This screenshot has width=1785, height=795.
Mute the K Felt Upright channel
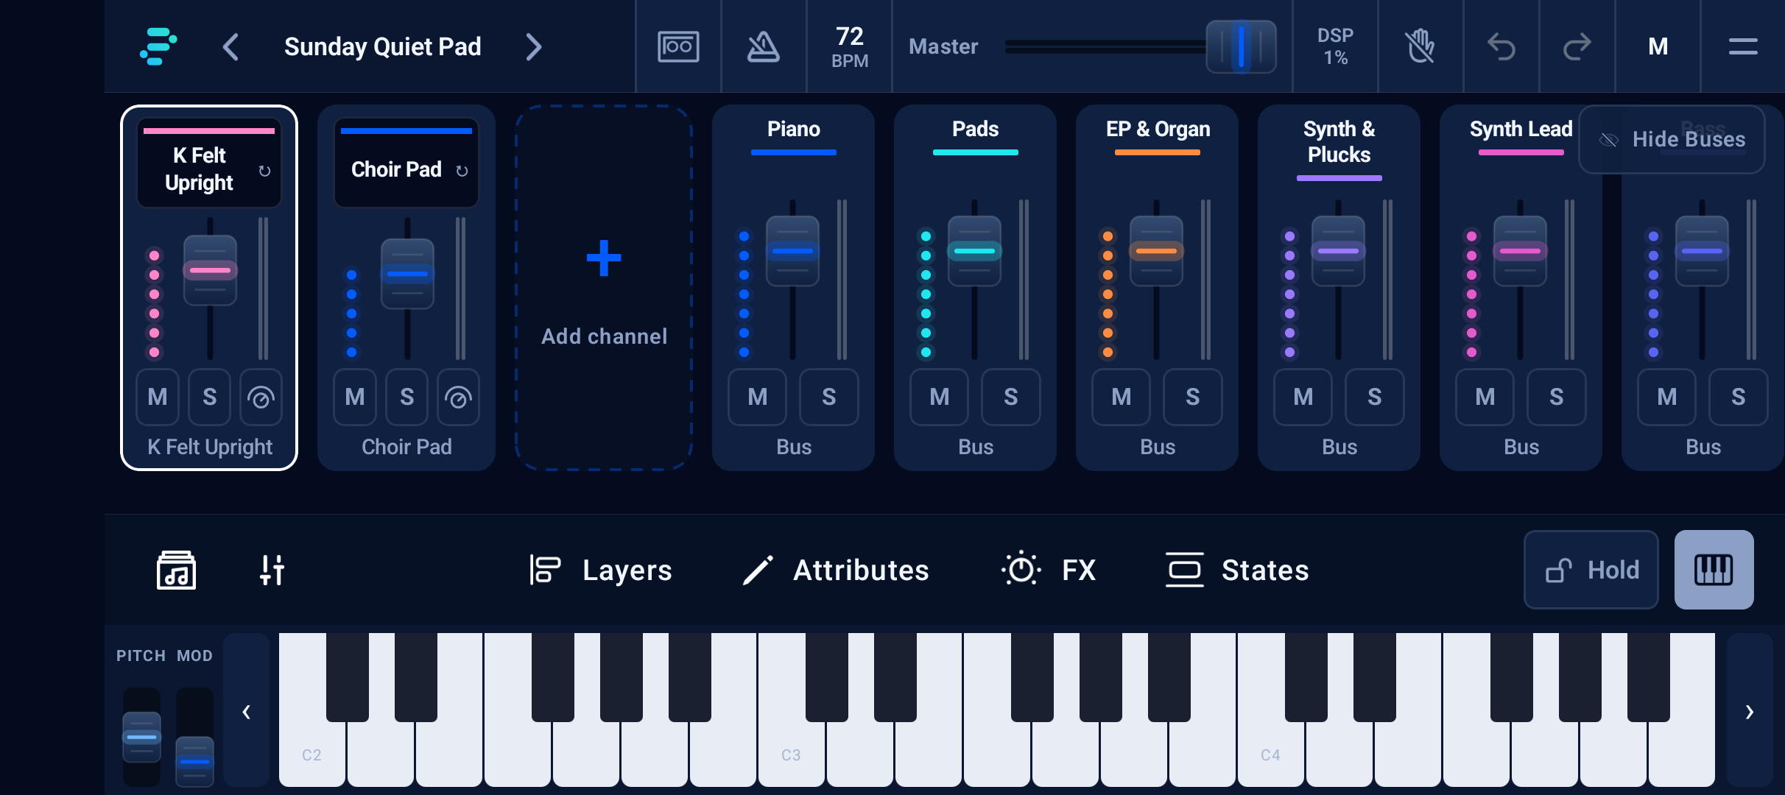pos(158,397)
